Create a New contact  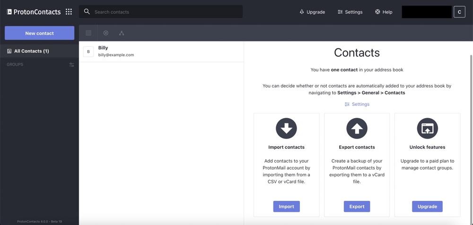point(40,33)
